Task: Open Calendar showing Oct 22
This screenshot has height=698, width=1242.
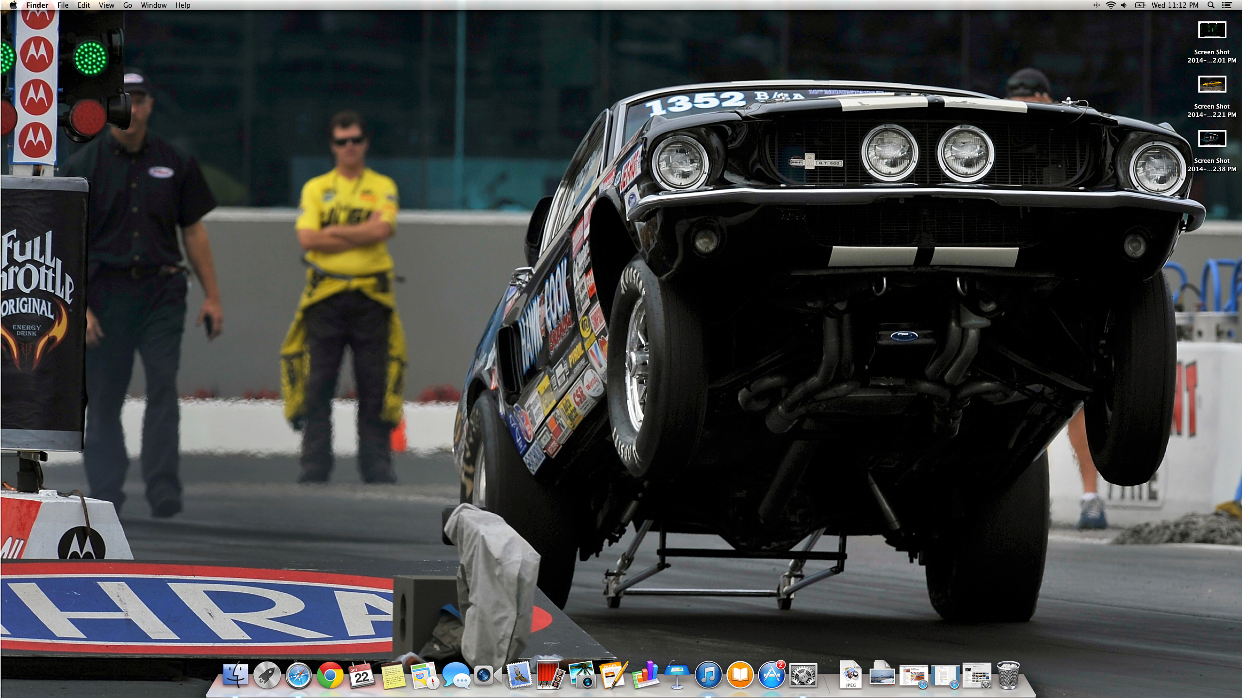Action: 361,675
